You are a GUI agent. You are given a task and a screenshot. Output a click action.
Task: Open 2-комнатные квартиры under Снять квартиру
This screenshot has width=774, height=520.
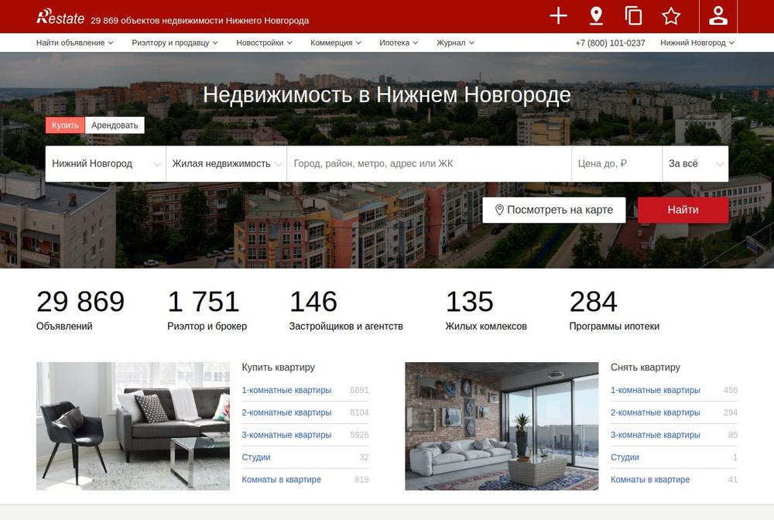(x=655, y=412)
